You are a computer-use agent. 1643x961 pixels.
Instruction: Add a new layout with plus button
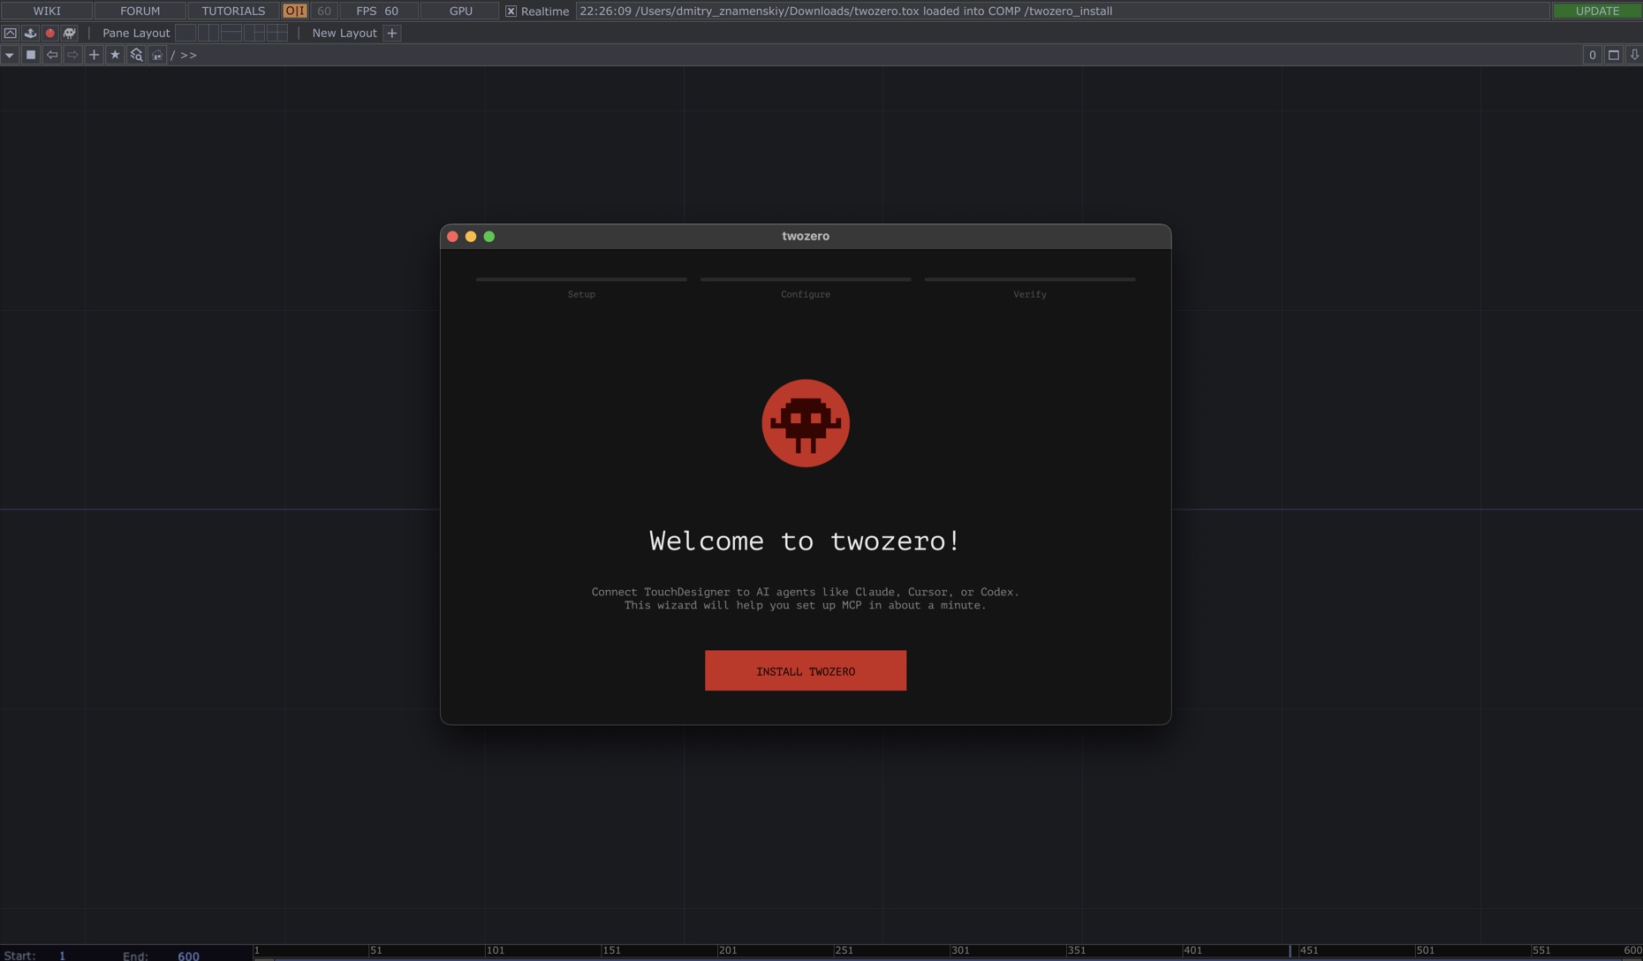392,33
